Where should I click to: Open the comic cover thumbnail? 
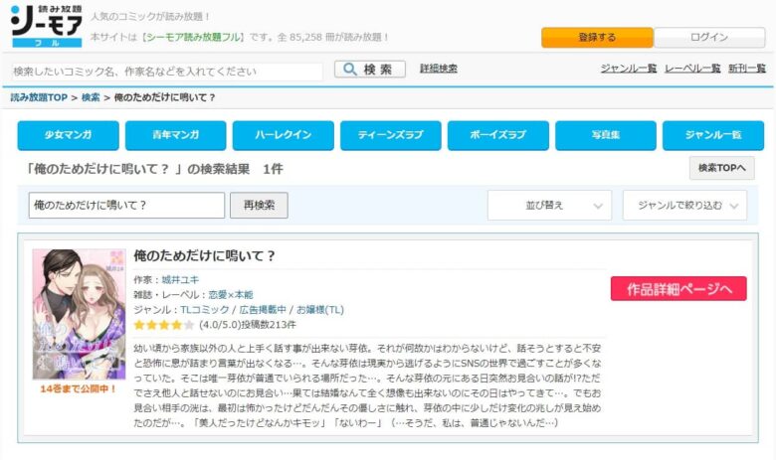point(80,314)
